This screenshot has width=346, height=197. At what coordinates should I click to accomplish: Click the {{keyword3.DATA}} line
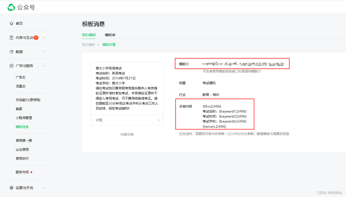coord(224,121)
